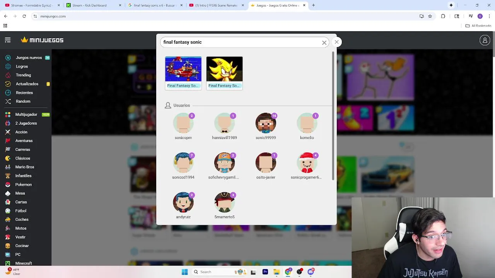
Task: Click the Acción swords icon
Action: point(8,132)
